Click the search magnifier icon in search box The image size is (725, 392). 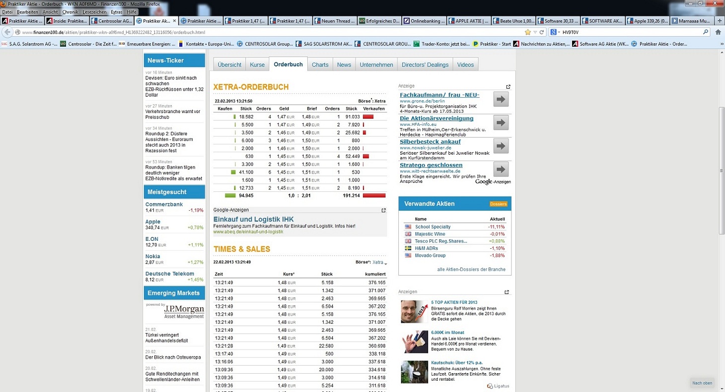(x=706, y=32)
